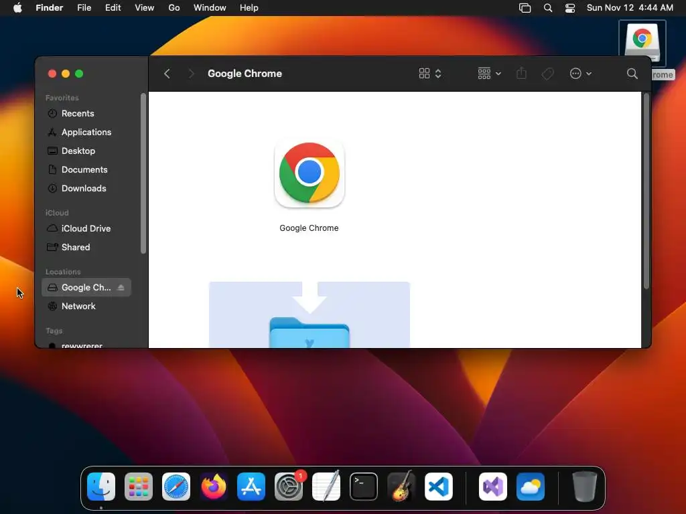Open System Settings from the Dock

click(289, 487)
